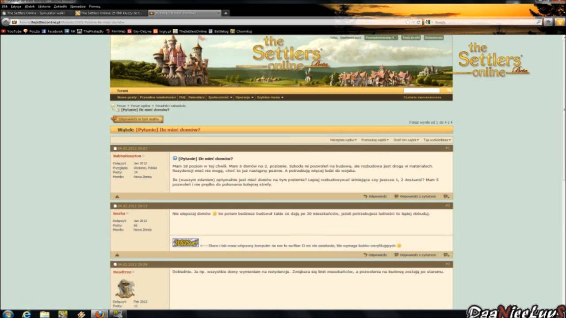Open TheSettlersOnline bookmark

click(190, 31)
